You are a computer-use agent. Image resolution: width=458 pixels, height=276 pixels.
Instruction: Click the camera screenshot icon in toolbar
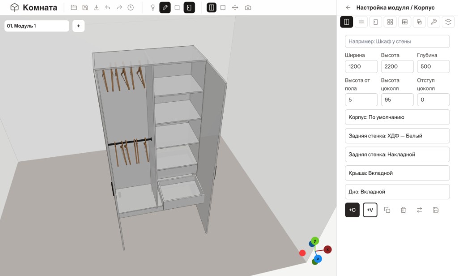(248, 8)
